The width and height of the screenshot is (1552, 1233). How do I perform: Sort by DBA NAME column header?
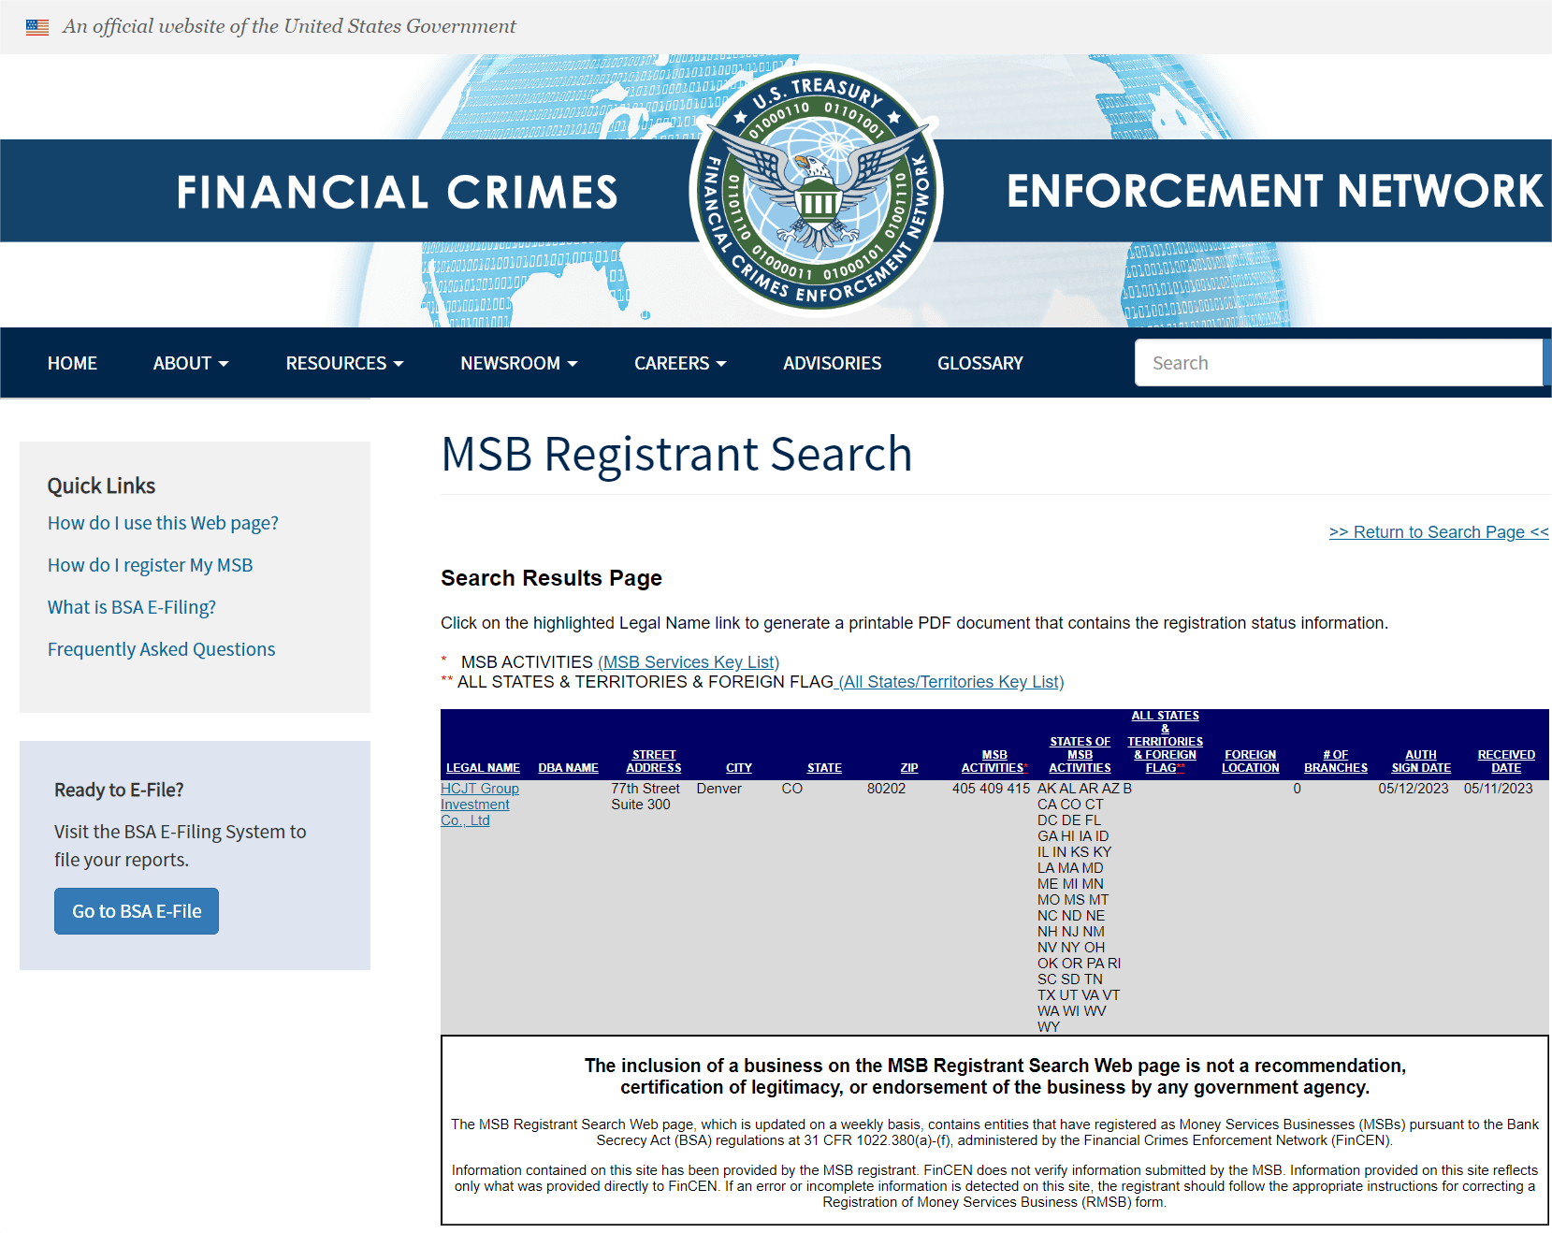pos(568,768)
